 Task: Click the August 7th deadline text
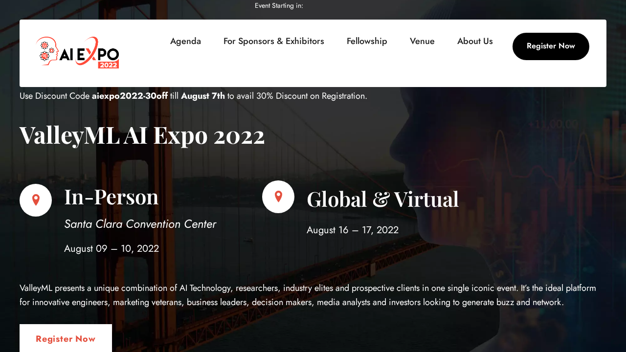pyautogui.click(x=202, y=95)
